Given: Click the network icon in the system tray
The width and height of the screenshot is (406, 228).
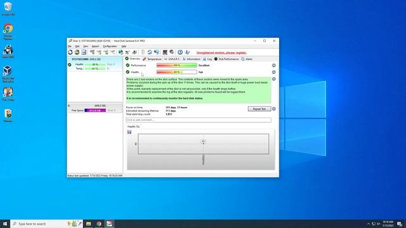Looking at the screenshot, I should (374, 224).
